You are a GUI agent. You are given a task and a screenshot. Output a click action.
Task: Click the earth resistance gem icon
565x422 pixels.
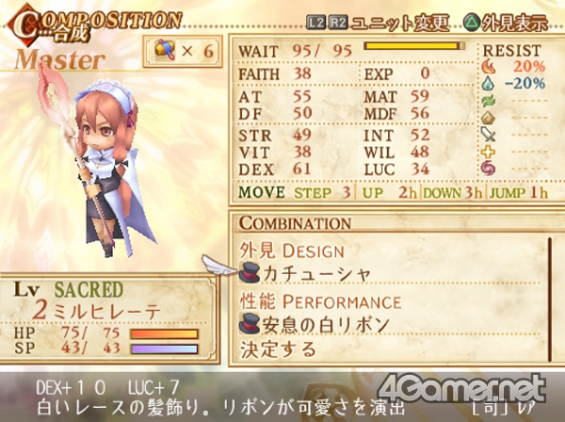point(488,118)
